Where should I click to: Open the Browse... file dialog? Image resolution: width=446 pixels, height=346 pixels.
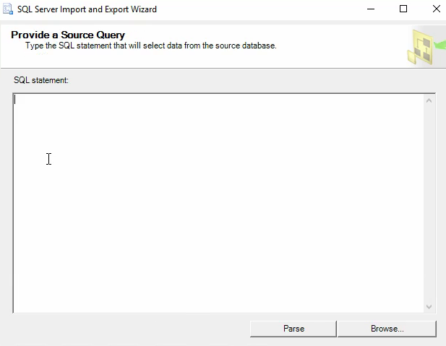click(387, 329)
